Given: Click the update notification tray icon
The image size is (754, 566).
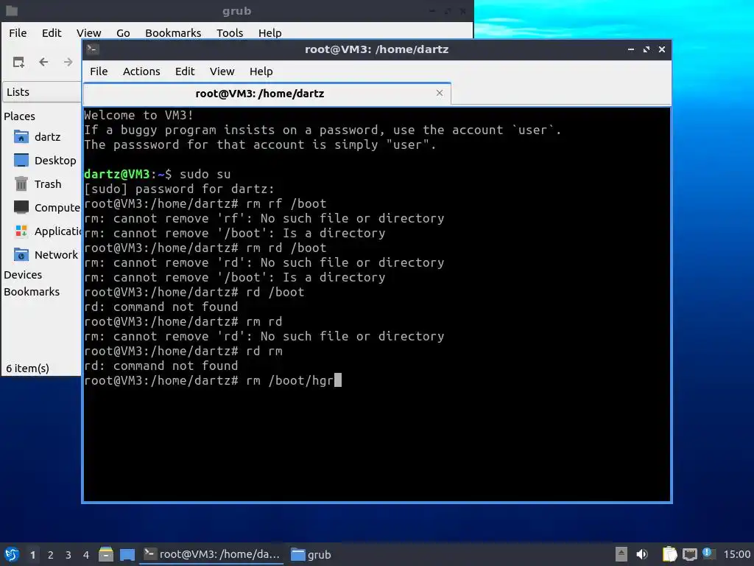Looking at the screenshot, I should (x=708, y=553).
